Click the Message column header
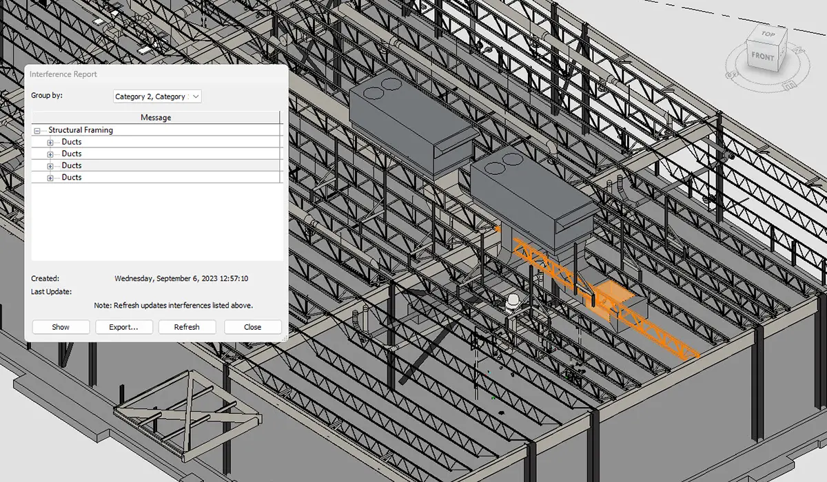Image resolution: width=827 pixels, height=482 pixels. [x=156, y=118]
